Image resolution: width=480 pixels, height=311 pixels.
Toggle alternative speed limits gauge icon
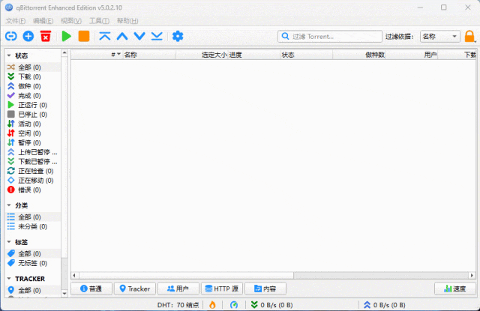coord(234,305)
